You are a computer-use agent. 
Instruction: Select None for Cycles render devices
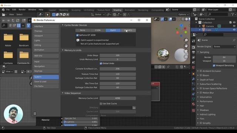point(83,30)
